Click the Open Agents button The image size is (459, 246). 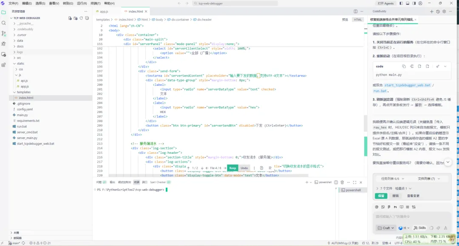click(x=385, y=3)
